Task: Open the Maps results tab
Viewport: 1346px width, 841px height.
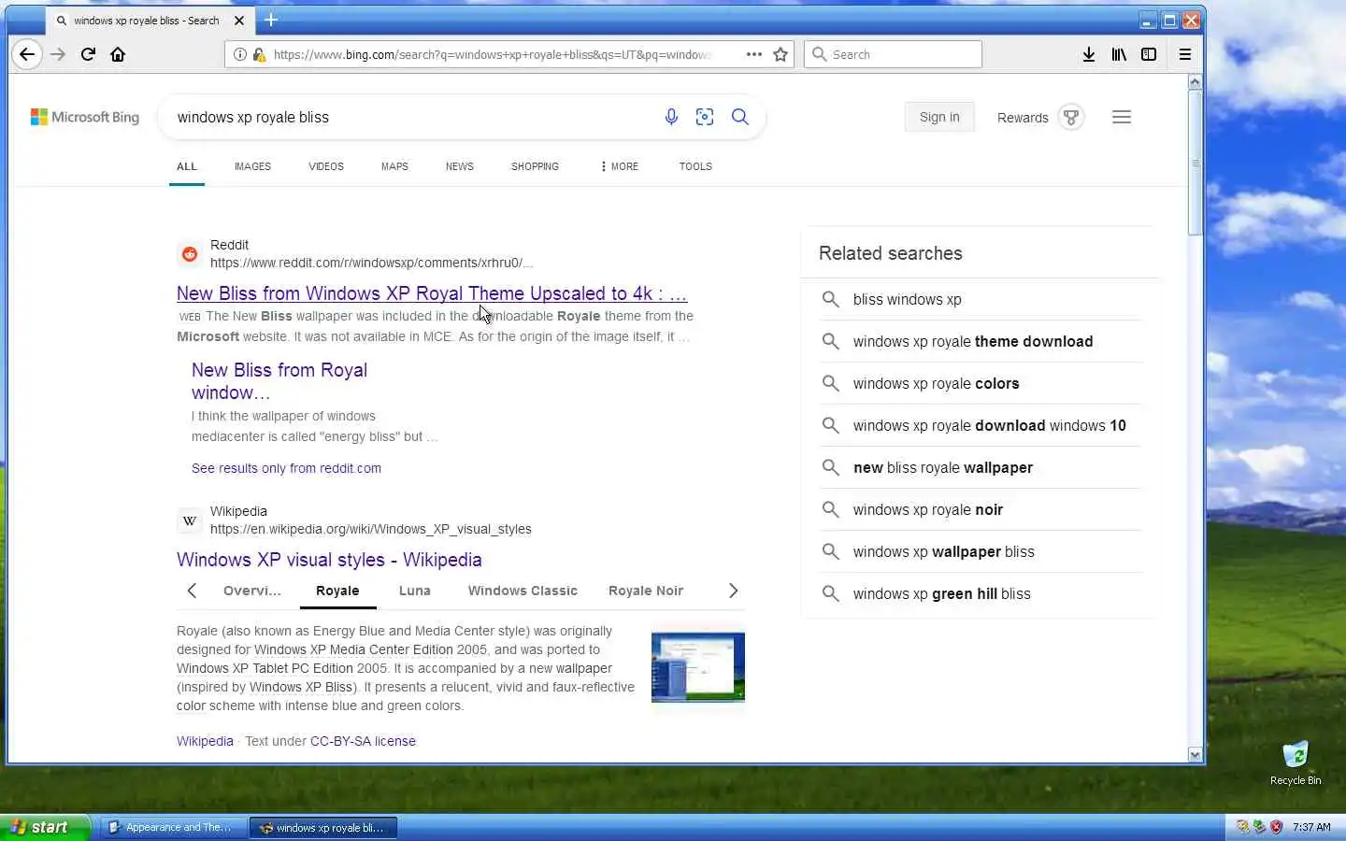Action: 394,166
